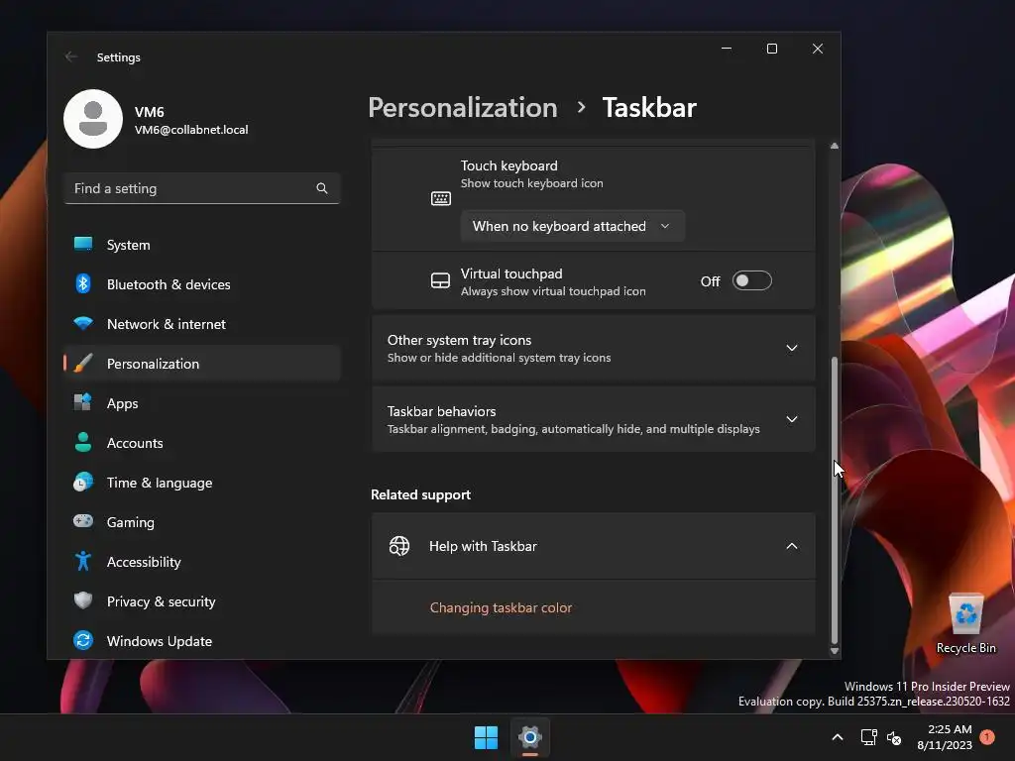Image resolution: width=1015 pixels, height=761 pixels.
Task: Open the Windows Update category
Action: tap(202, 641)
